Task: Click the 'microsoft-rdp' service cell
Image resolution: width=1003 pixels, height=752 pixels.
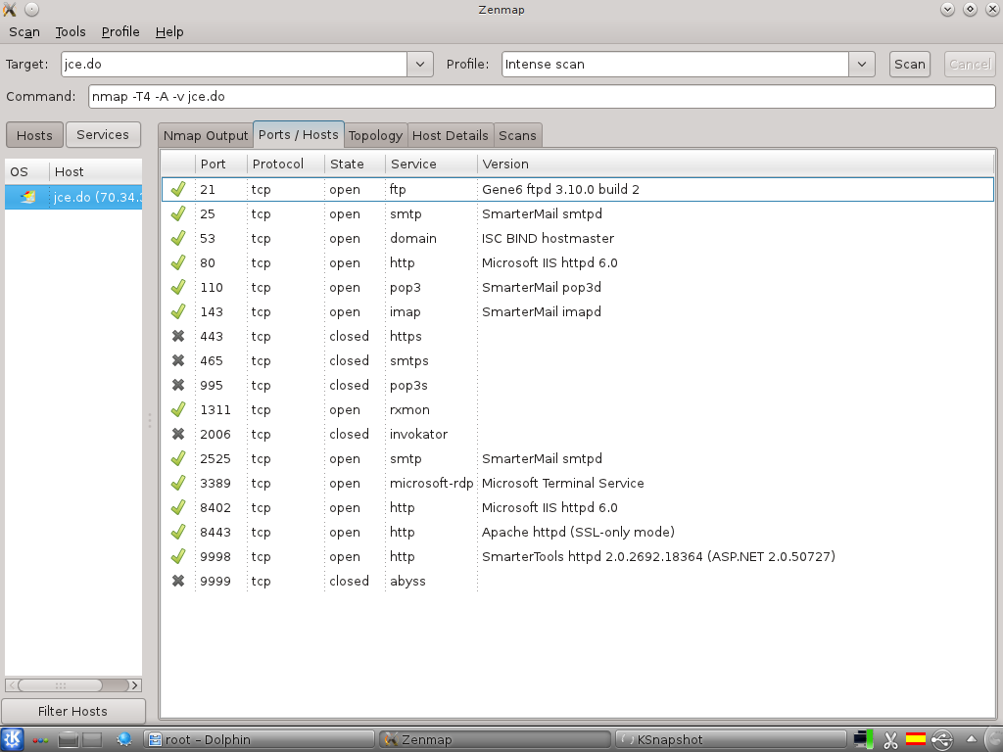Action: (431, 483)
